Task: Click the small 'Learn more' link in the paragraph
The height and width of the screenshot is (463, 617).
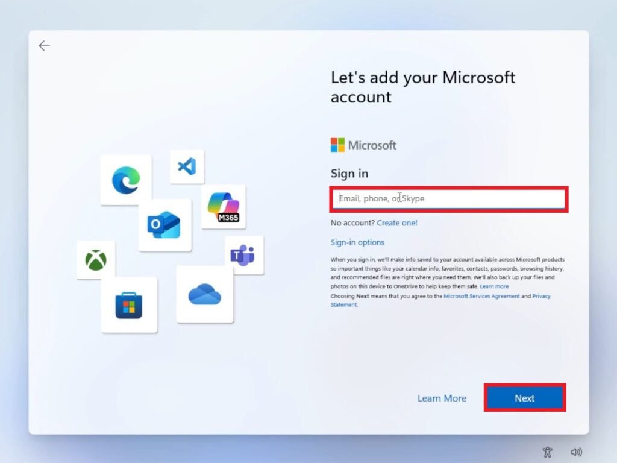Action: click(x=494, y=286)
